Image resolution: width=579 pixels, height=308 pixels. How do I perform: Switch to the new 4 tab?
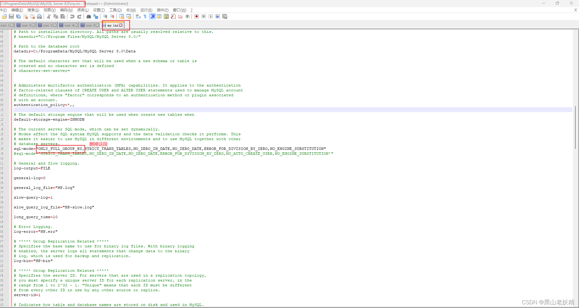pos(68,25)
